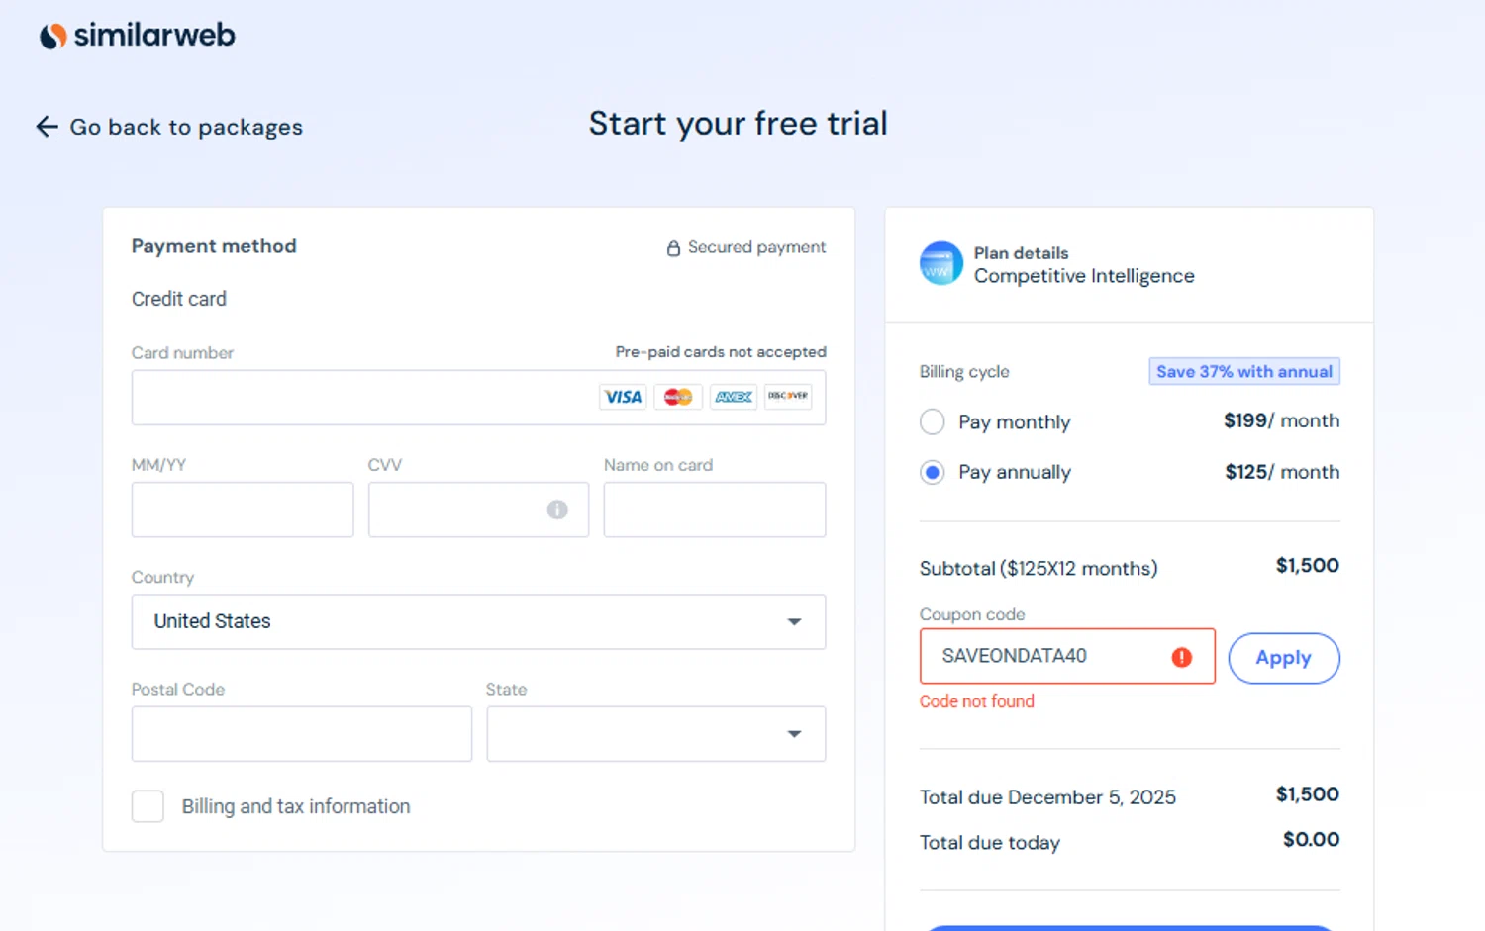Click the Discover card icon

788,397
